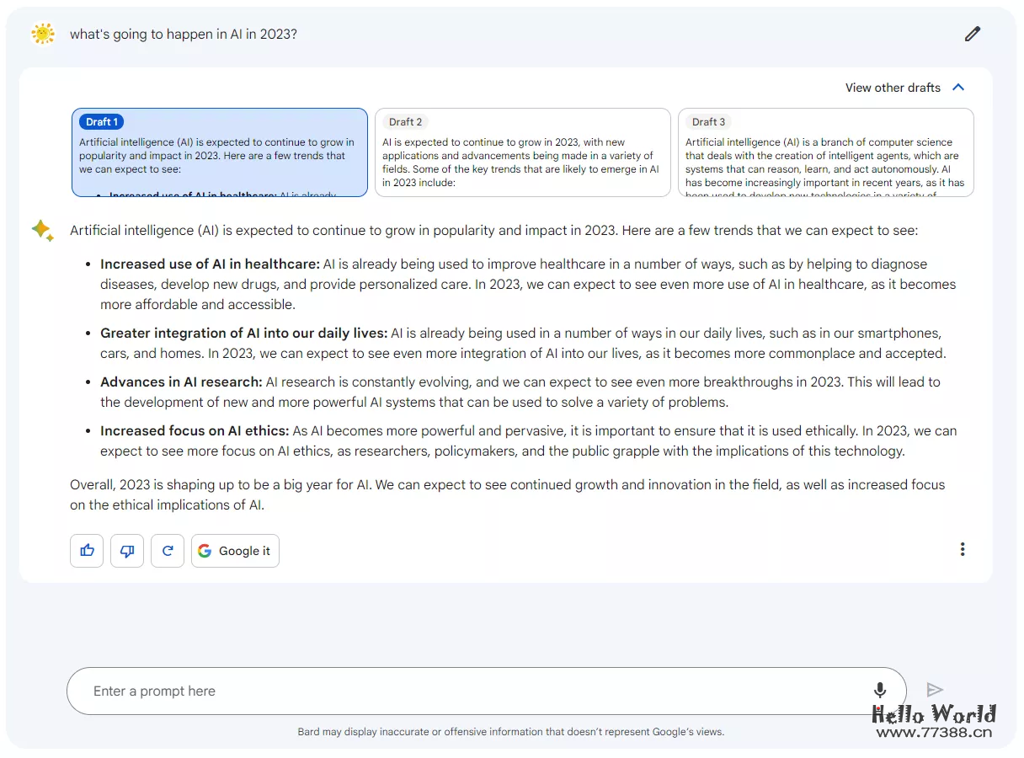
Task: Click the "Advances in AI research" bullet heading
Action: point(181,382)
